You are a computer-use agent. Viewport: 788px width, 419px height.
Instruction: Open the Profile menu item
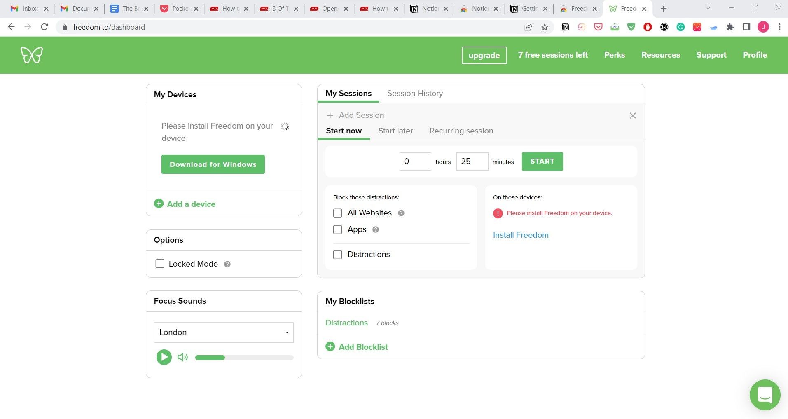(755, 55)
